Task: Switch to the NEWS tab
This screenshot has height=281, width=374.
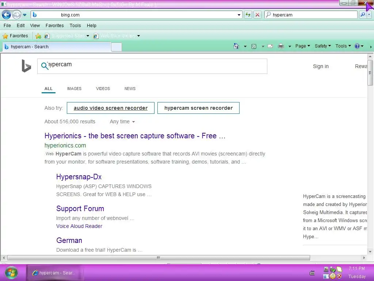Action: 130,89
